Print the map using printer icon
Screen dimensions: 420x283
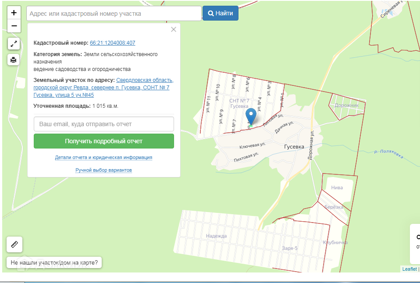click(14, 60)
